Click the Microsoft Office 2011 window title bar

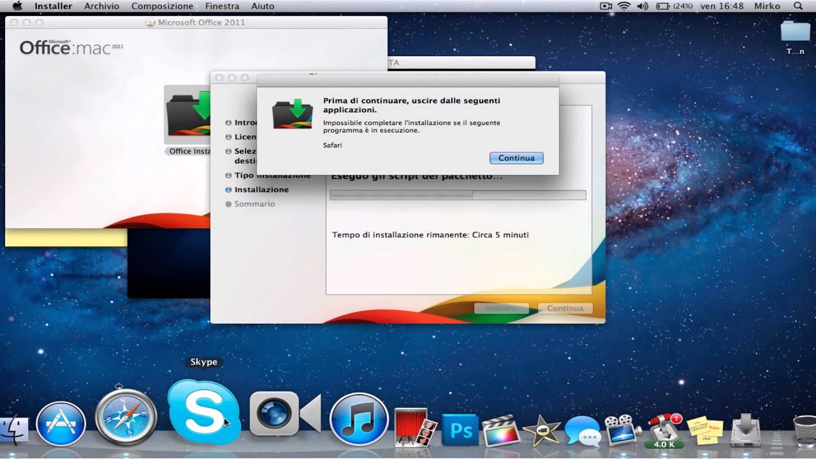(196, 22)
